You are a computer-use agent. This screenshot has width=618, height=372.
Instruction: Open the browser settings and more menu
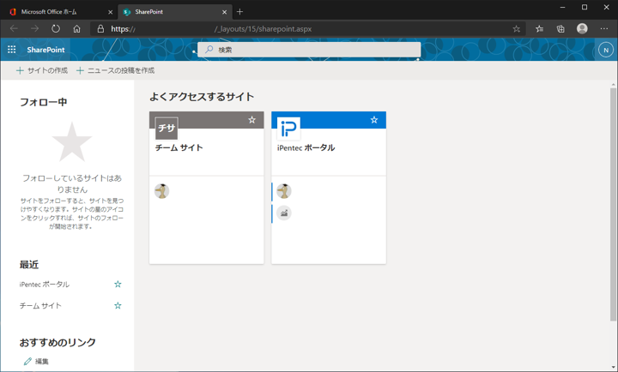click(603, 29)
